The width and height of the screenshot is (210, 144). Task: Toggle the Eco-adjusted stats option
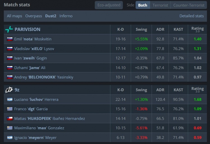[109, 5]
